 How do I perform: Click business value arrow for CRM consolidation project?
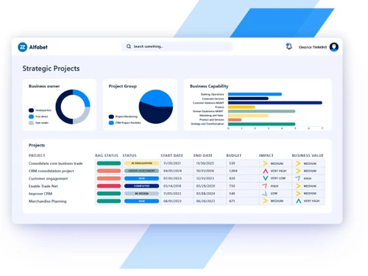pyautogui.click(x=298, y=171)
